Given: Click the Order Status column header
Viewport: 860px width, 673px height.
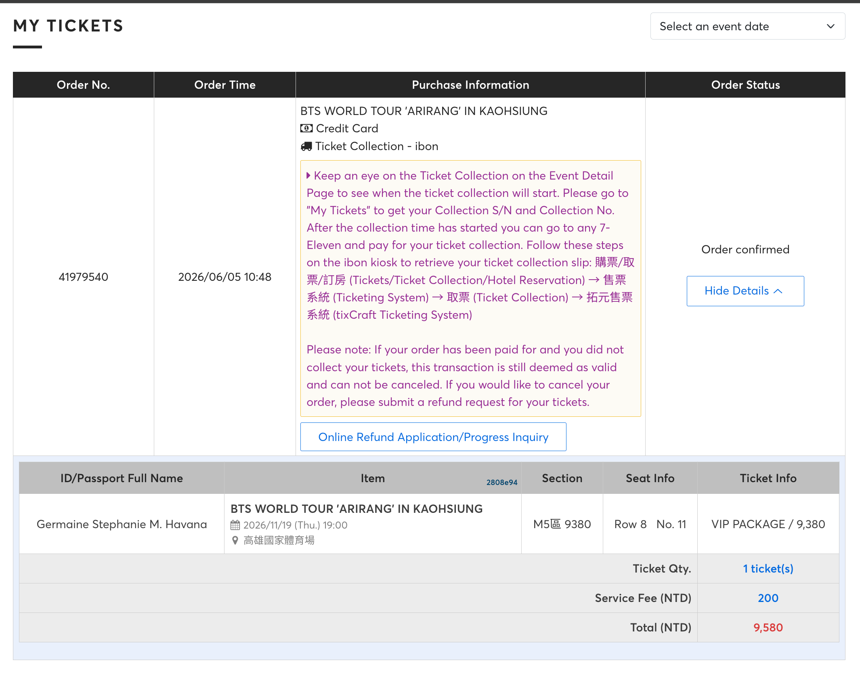Looking at the screenshot, I should (x=745, y=85).
